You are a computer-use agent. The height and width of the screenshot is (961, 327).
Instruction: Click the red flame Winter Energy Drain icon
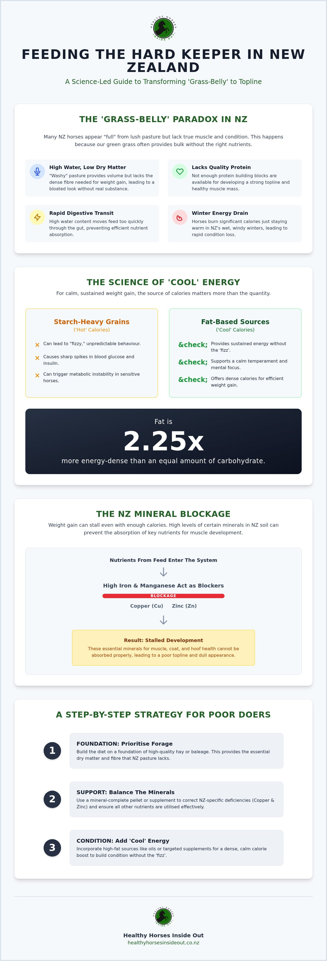(x=180, y=217)
